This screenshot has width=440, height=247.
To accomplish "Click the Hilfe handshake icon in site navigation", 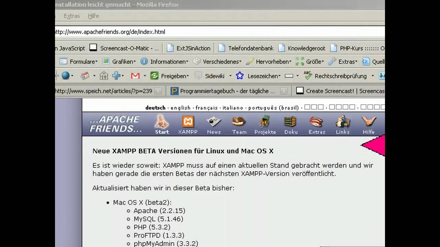I will click(368, 125).
